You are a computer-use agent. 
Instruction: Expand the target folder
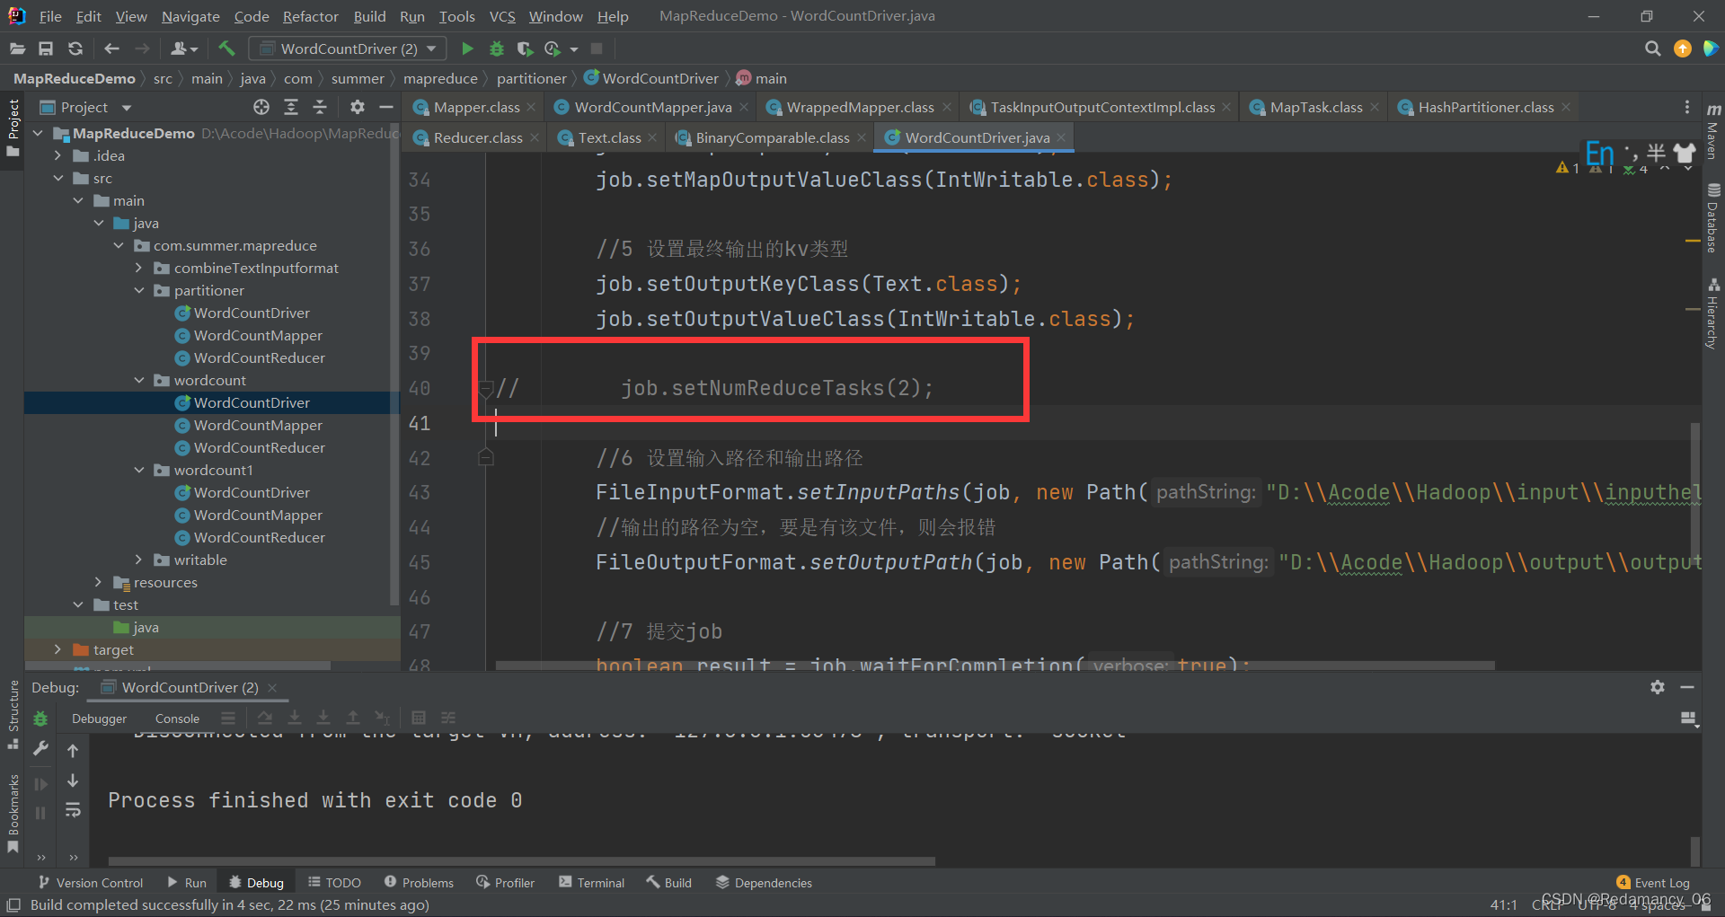58,649
